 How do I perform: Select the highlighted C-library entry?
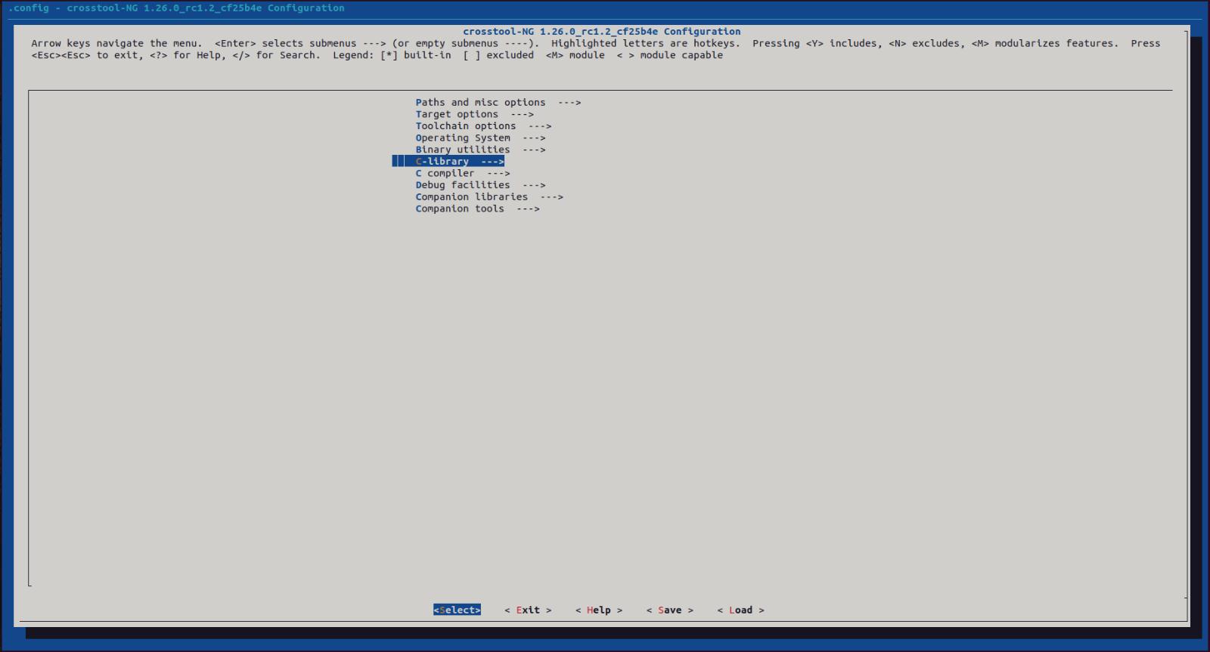click(448, 162)
